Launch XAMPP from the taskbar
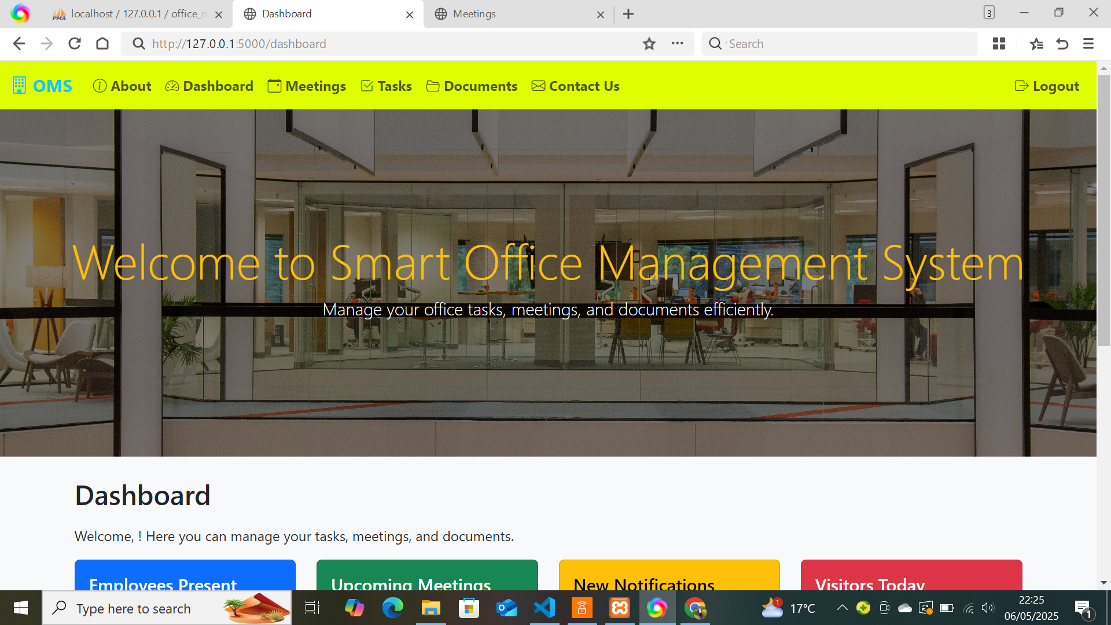The height and width of the screenshot is (625, 1111). pos(620,608)
